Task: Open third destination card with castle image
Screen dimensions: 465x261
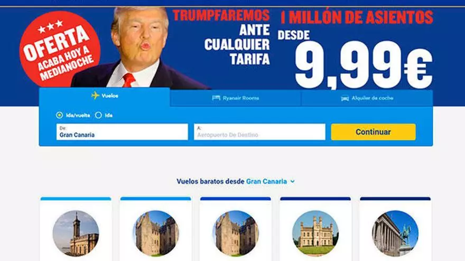Action: (x=236, y=229)
